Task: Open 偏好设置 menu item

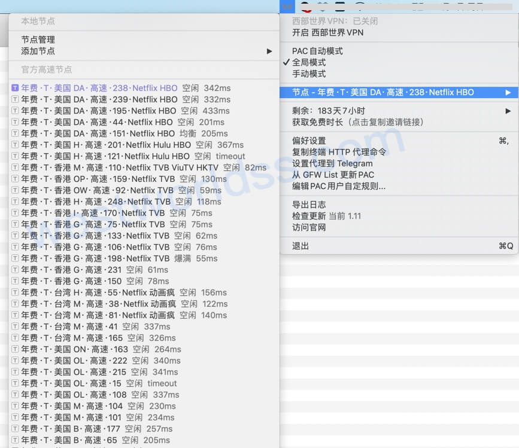Action: (x=311, y=141)
